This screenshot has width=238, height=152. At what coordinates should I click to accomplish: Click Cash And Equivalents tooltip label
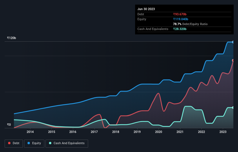coord(153,29)
